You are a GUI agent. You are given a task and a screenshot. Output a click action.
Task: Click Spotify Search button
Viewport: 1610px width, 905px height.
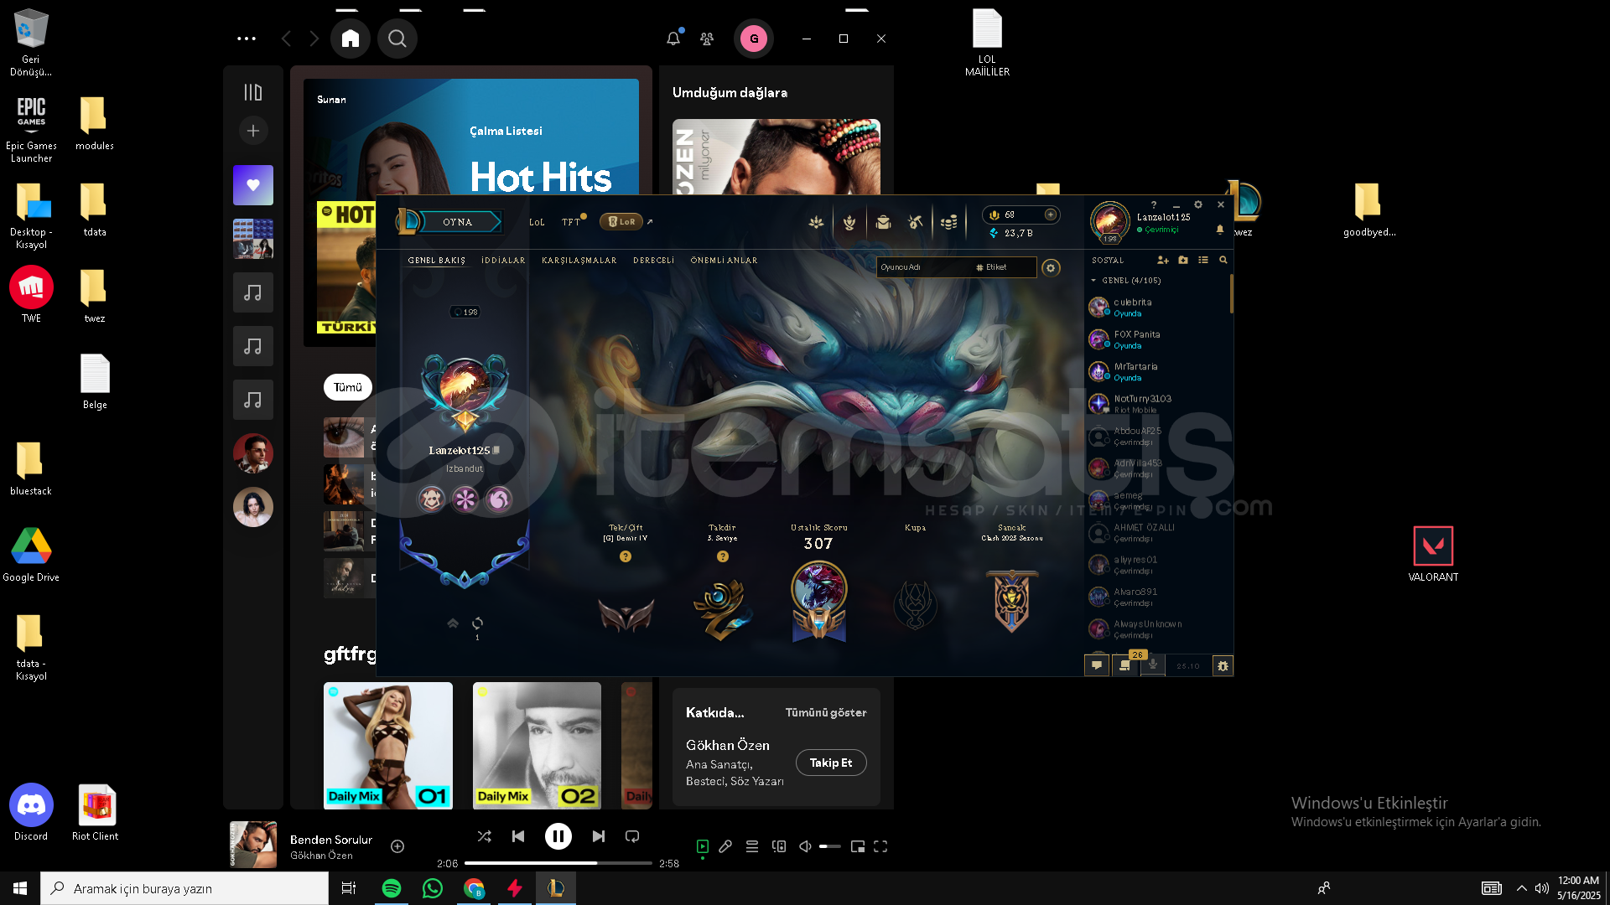(x=397, y=39)
